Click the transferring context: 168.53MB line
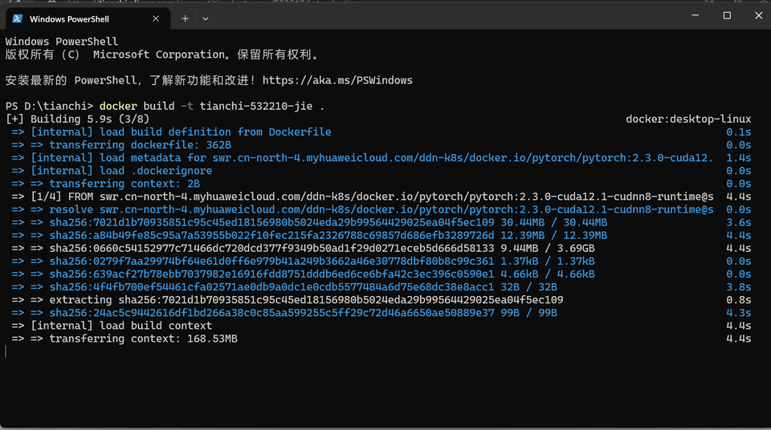Image resolution: width=771 pixels, height=430 pixels. click(x=143, y=339)
